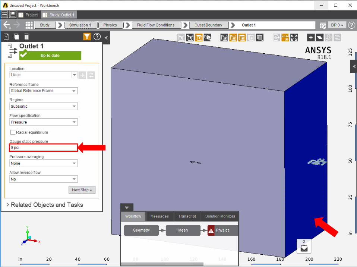Viewport: 357px width, 267px height.
Task: Toggle the orange filter funnel
Action: pyautogui.click(x=87, y=37)
